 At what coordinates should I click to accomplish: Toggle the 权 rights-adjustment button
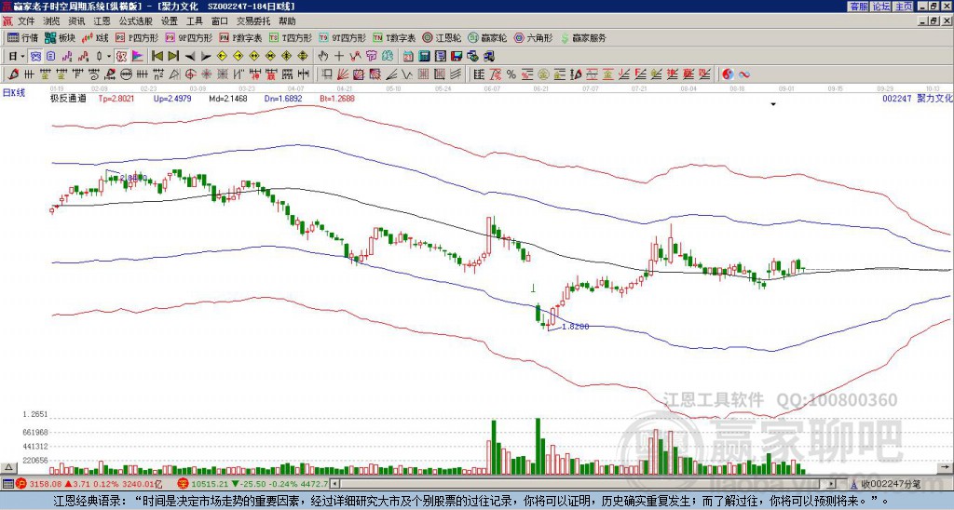point(121,57)
